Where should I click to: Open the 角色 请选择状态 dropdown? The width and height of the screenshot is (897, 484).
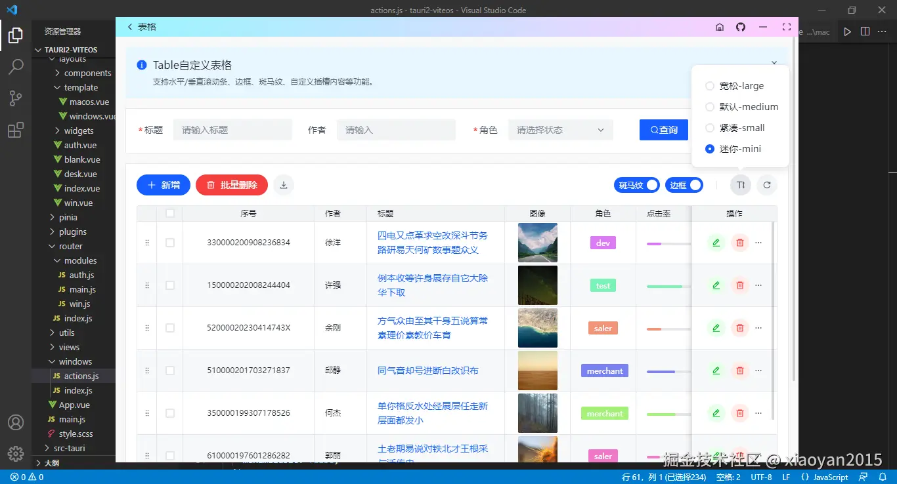tap(561, 130)
